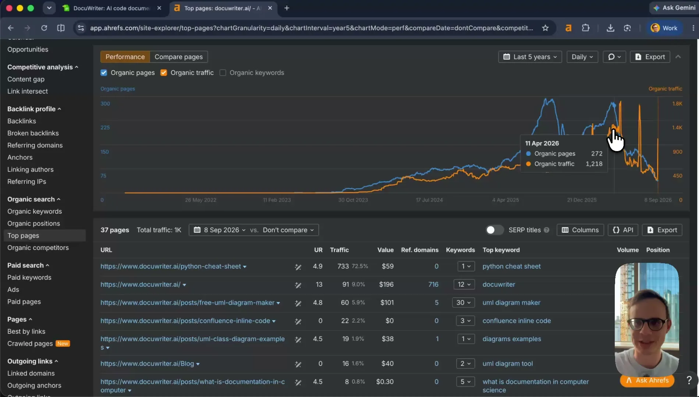Screen dimensions: 699x397
Task: Show help for SERP titles
Action: [546, 230]
